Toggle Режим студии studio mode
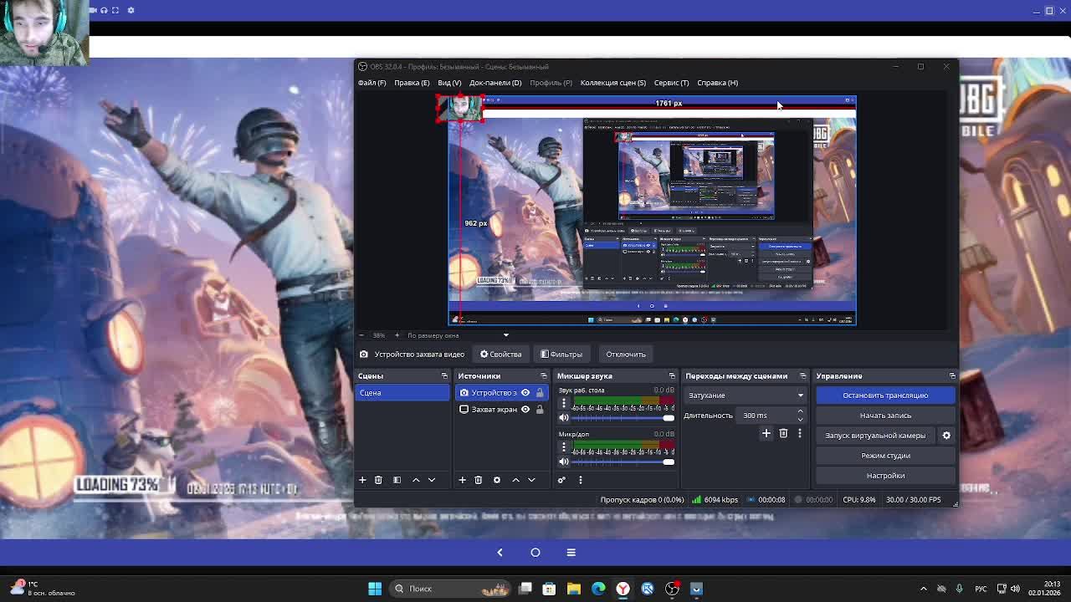The width and height of the screenshot is (1071, 602). click(x=885, y=456)
